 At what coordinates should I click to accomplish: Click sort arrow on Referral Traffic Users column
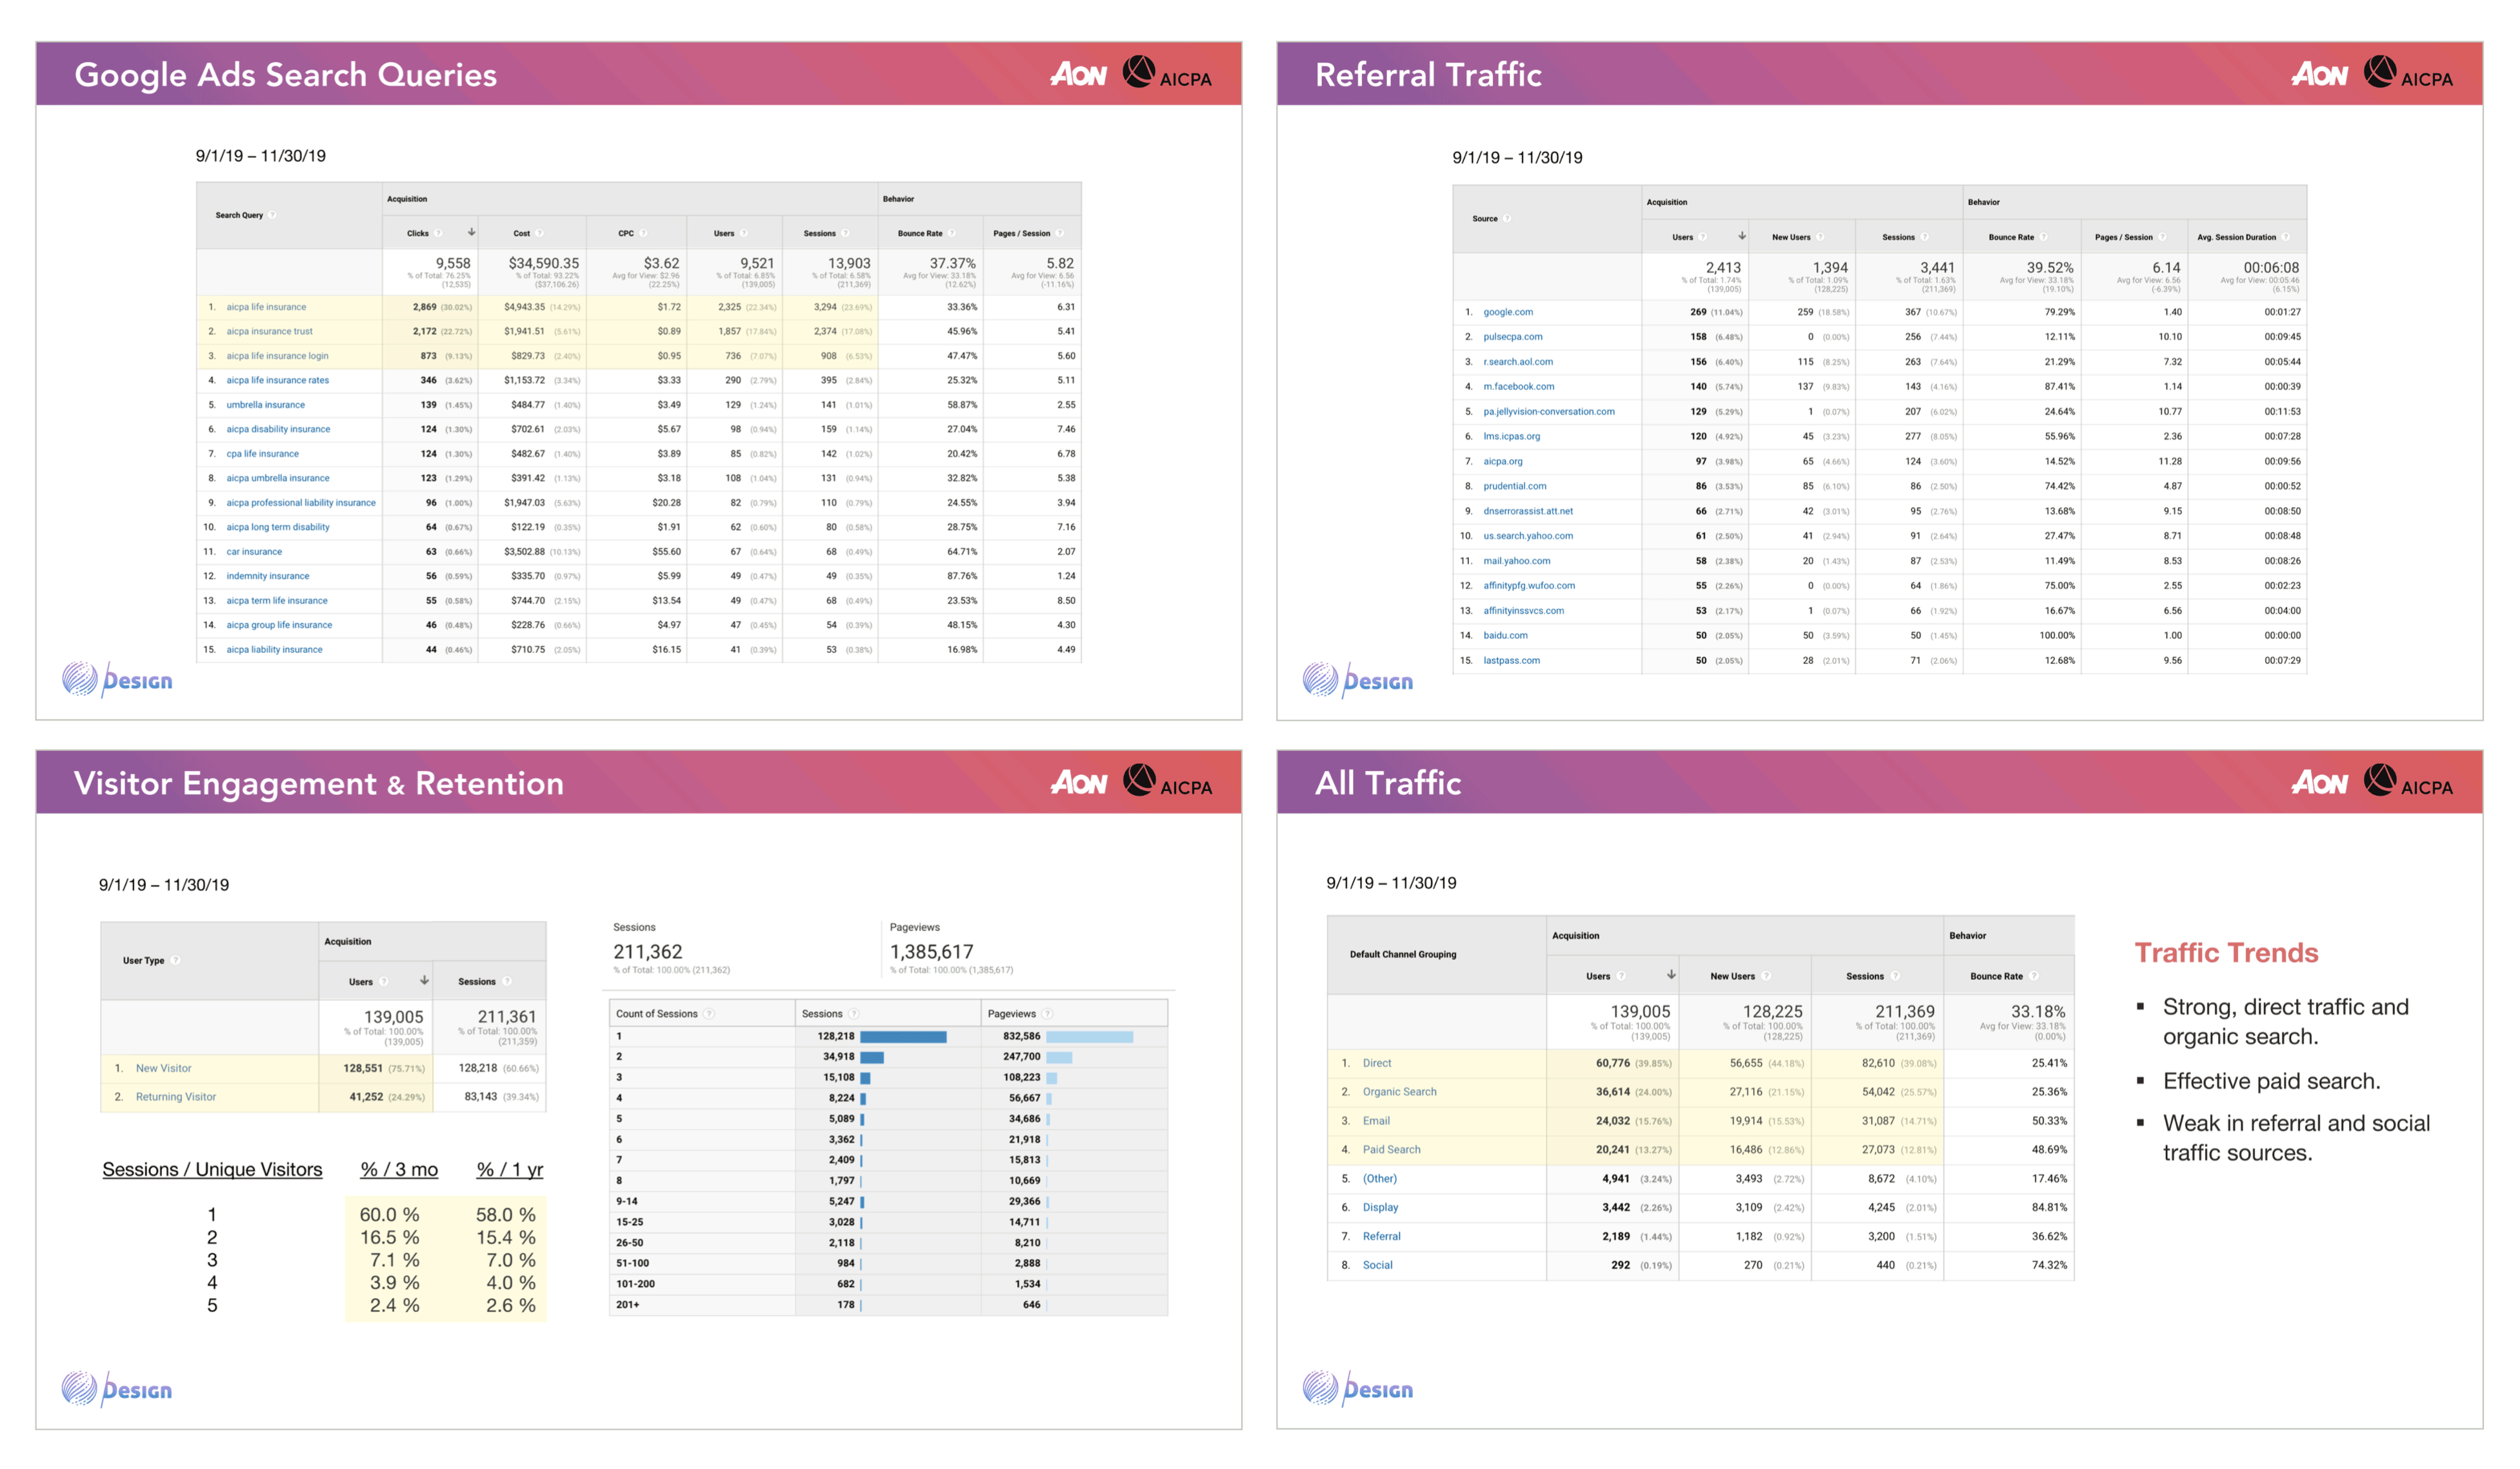(1742, 236)
